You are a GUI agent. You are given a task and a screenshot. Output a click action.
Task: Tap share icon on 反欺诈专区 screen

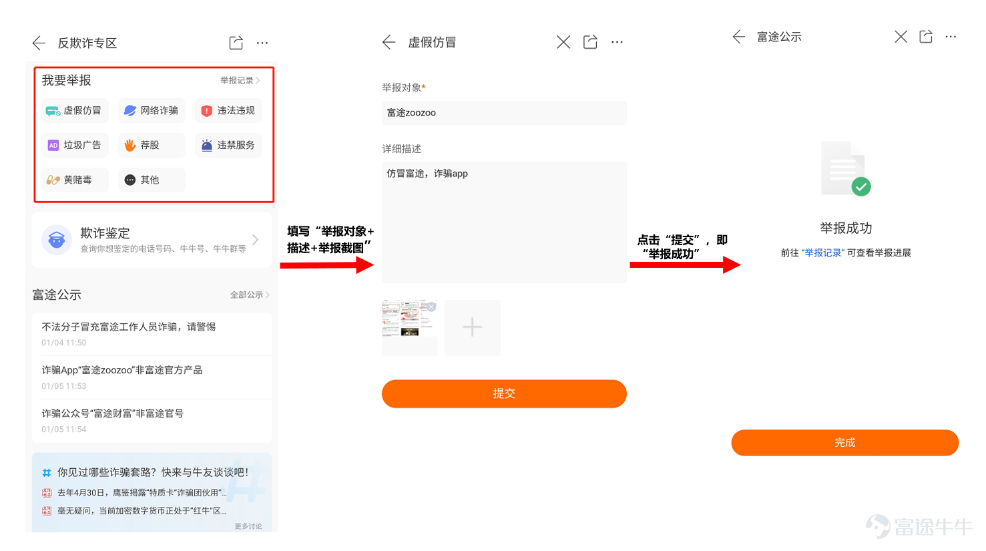[236, 43]
